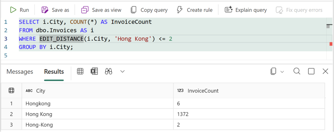Click the ABC type icon in City header

pyautogui.click(x=29, y=91)
